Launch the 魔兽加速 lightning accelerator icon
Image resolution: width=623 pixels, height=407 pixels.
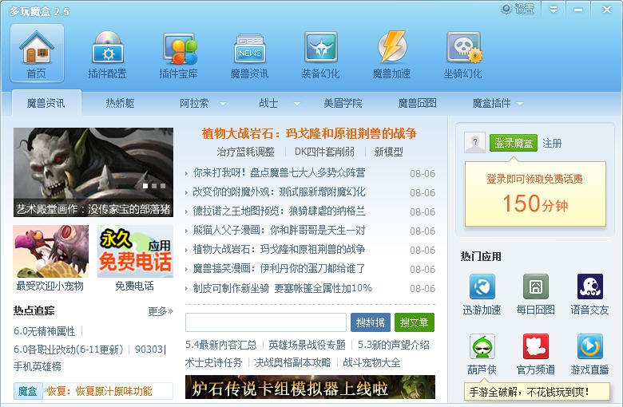tap(391, 53)
